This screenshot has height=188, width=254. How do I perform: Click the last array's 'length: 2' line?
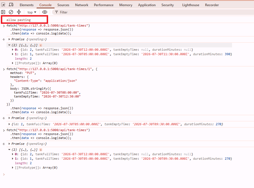coord(23,163)
